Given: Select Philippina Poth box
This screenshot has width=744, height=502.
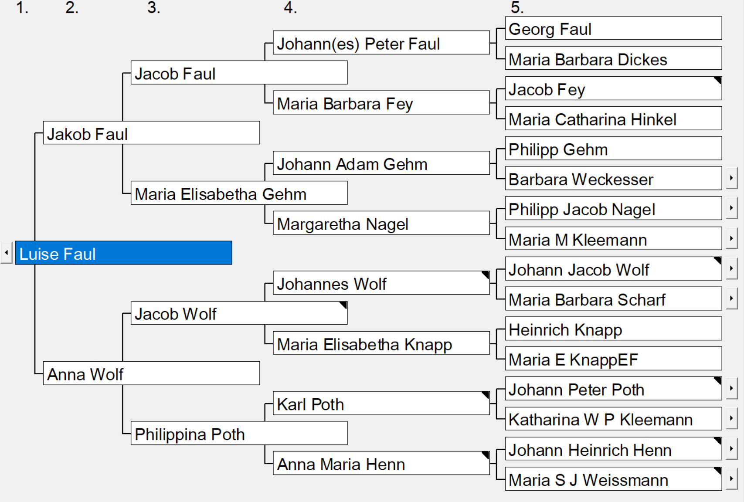Looking at the screenshot, I should 239,433.
